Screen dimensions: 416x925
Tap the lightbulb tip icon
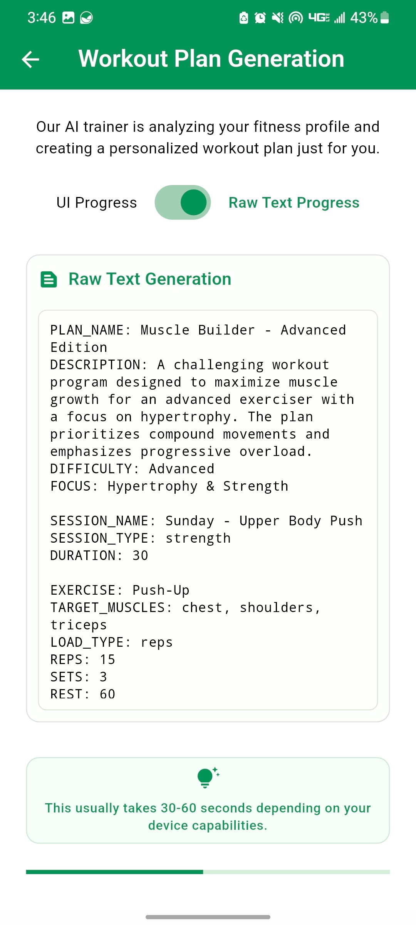pos(206,777)
